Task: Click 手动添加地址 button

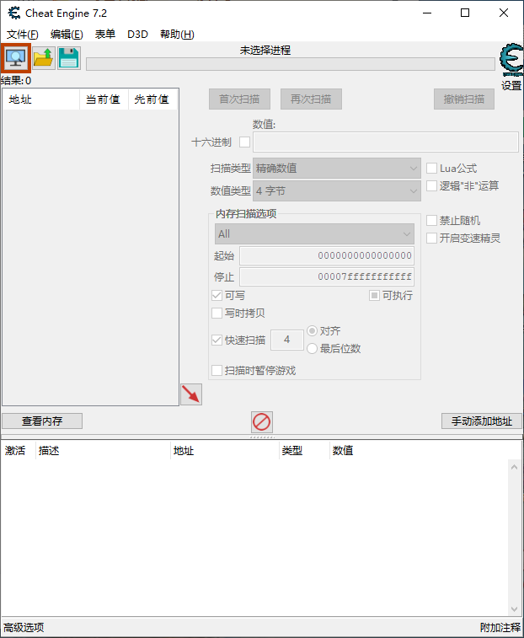Action: click(x=482, y=421)
